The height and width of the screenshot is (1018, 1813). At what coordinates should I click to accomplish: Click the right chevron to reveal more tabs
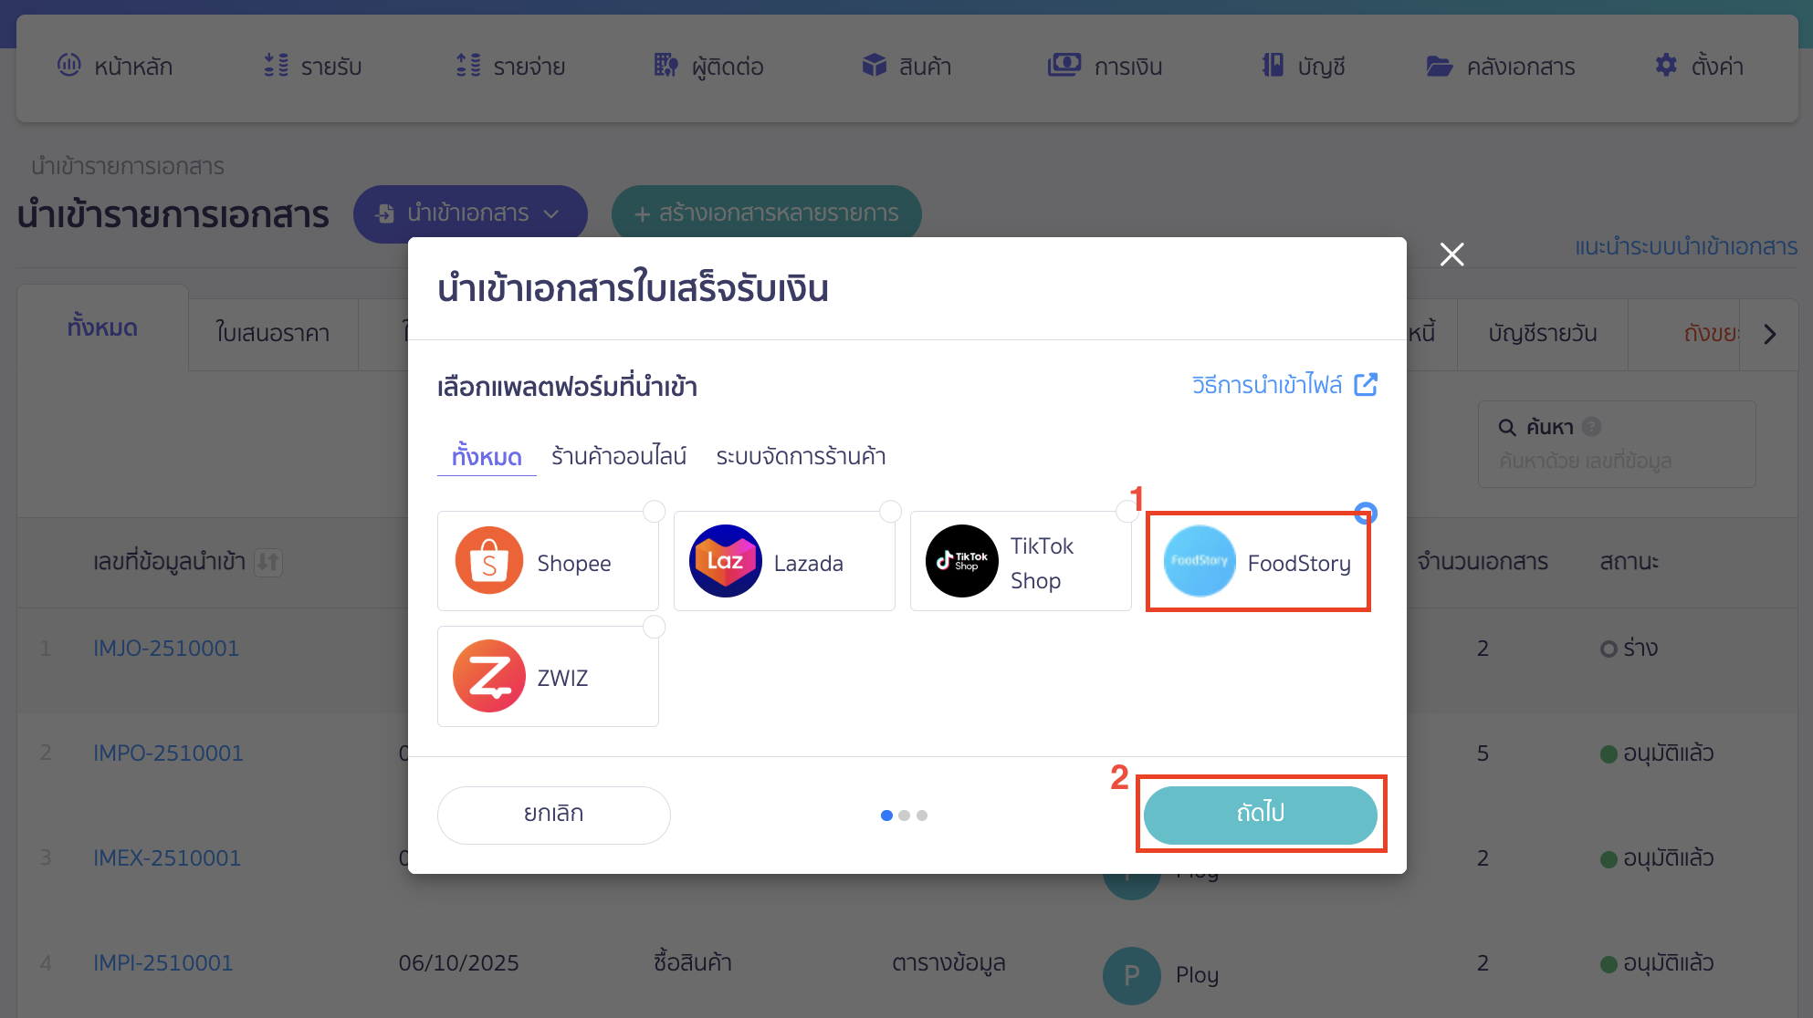tap(1771, 334)
